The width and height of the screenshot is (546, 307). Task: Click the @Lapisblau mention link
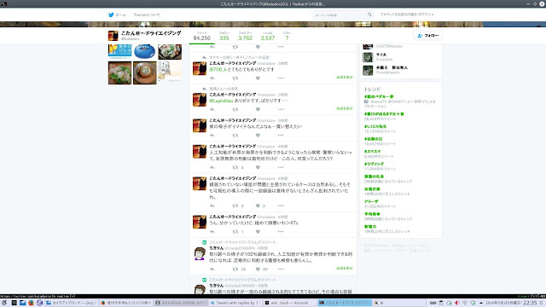(x=221, y=101)
